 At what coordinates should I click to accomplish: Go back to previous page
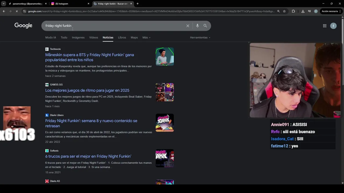tap(4, 11)
